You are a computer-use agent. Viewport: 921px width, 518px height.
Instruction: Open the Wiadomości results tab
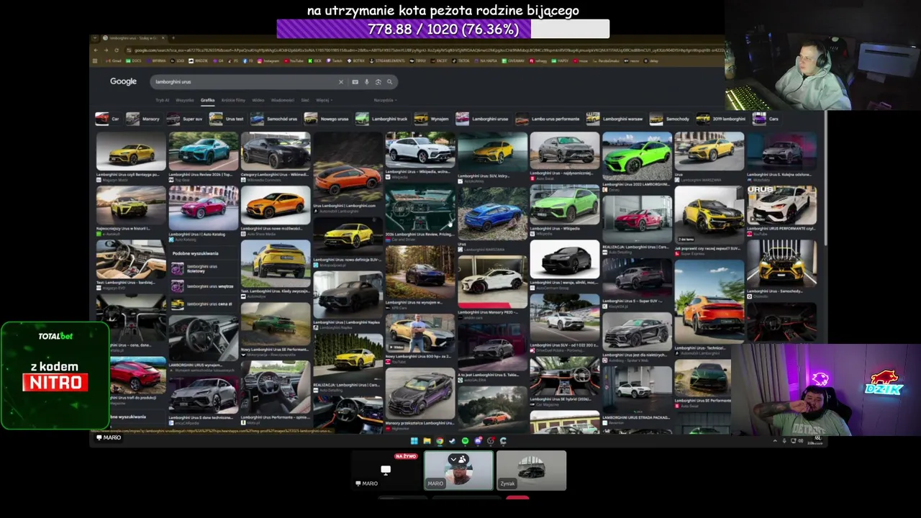pyautogui.click(x=283, y=101)
